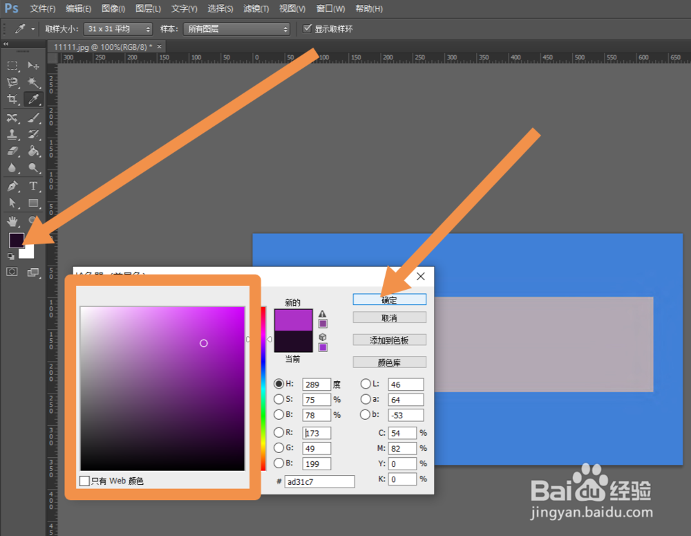Screen dimensions: 691x536
Task: Select the Lab a radio button
Action: point(366,399)
